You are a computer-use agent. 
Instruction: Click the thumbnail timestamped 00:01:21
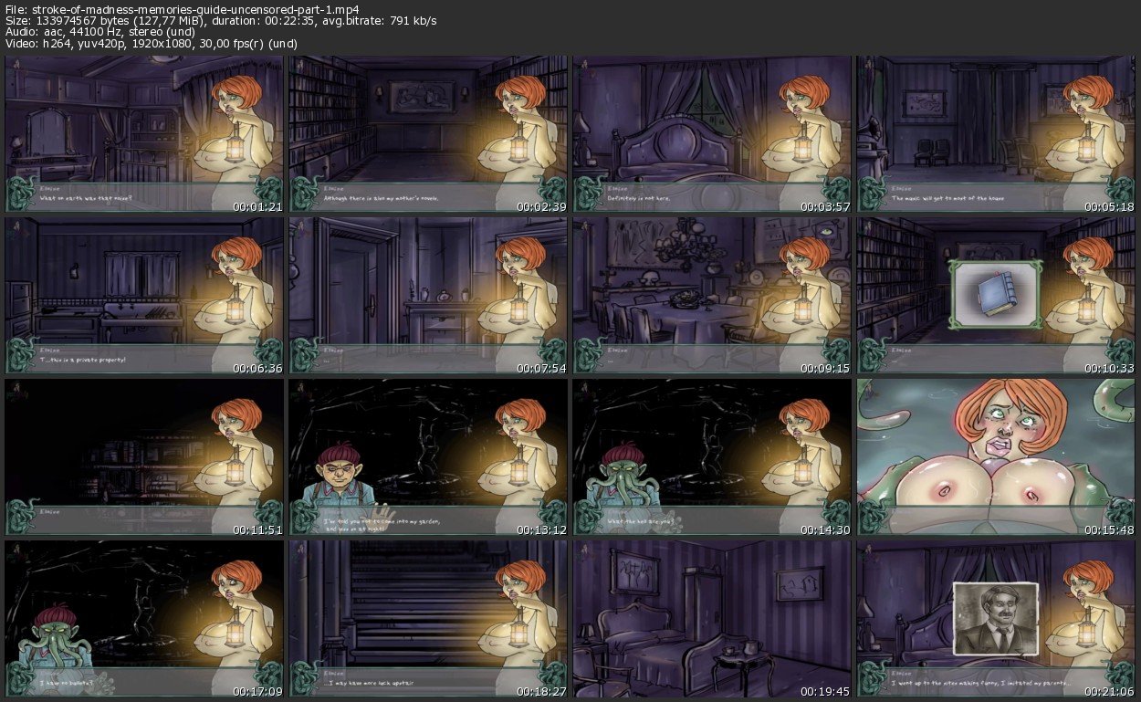coord(144,134)
